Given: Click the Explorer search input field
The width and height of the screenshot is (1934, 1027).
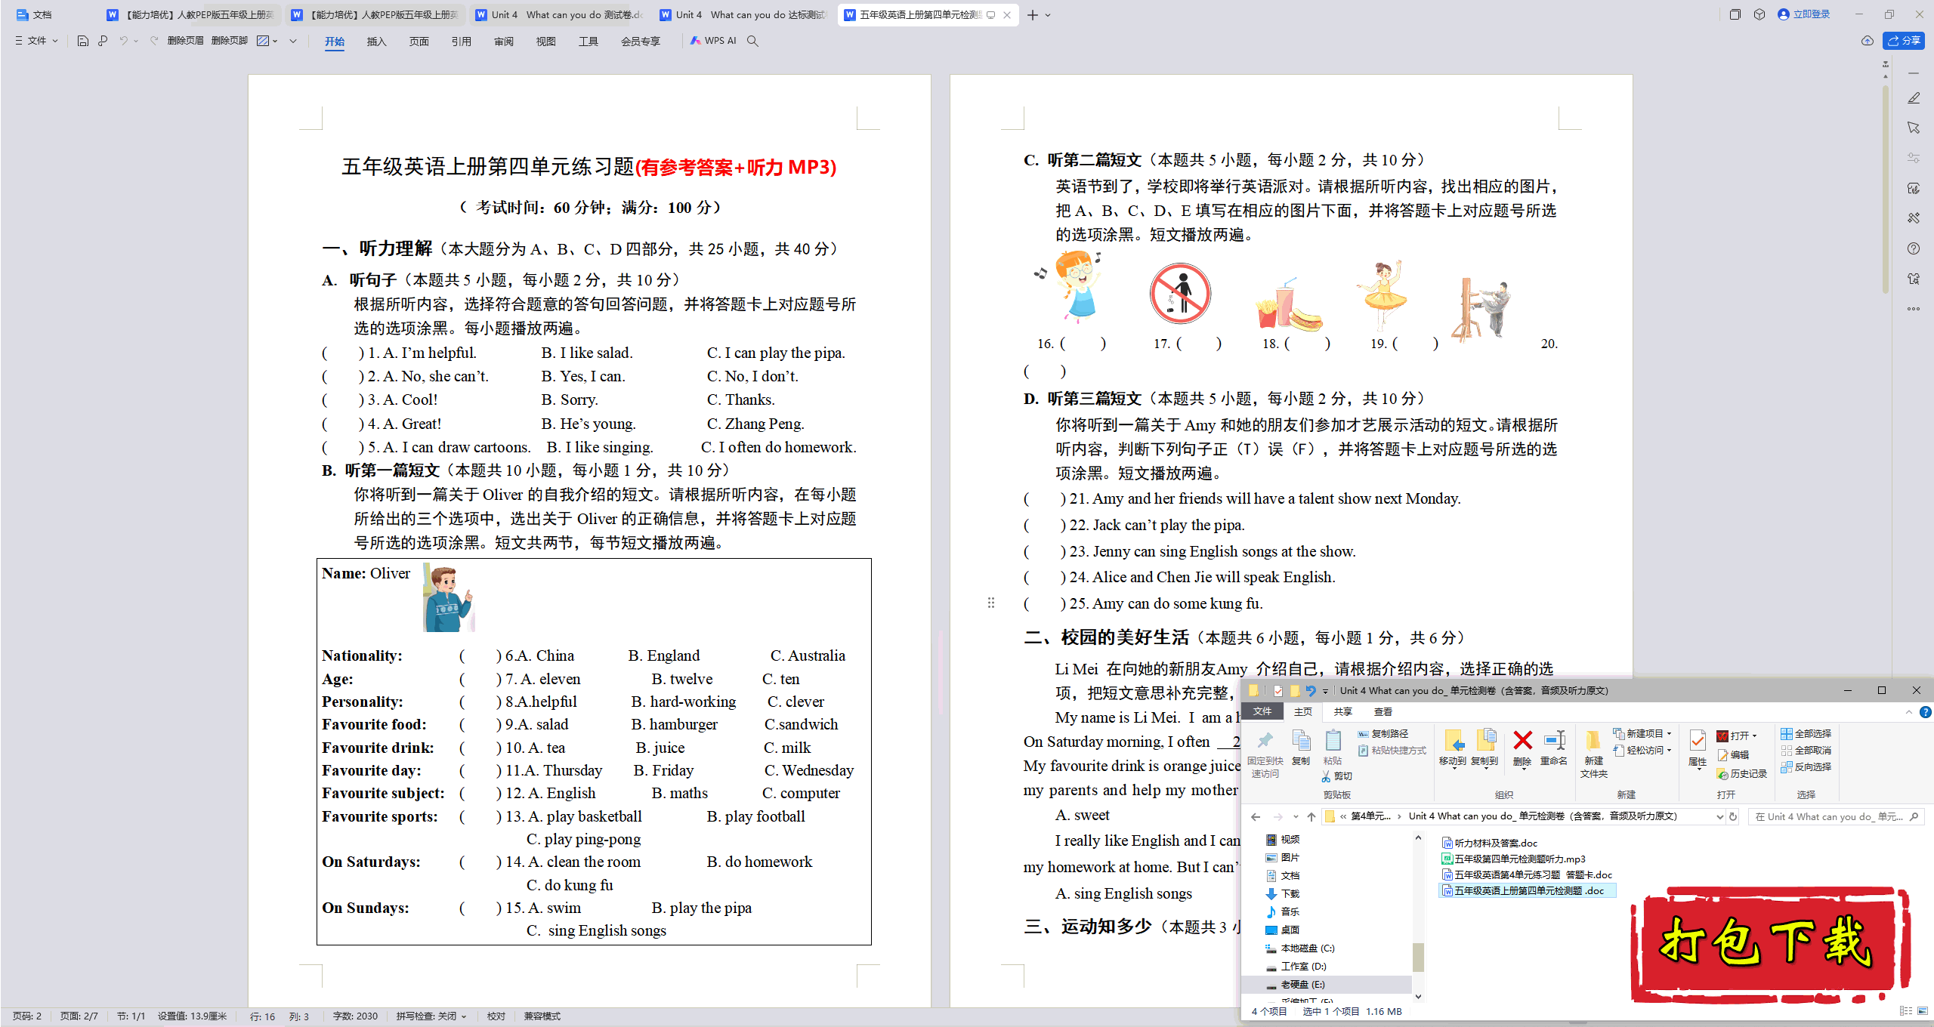Looking at the screenshot, I should click(x=1836, y=817).
